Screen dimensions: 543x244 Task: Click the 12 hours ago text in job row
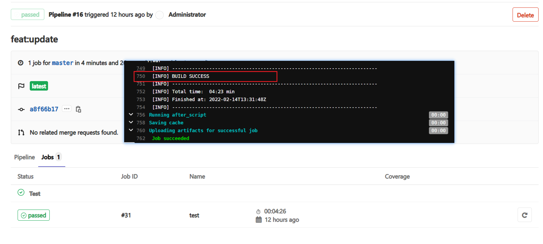(282, 220)
